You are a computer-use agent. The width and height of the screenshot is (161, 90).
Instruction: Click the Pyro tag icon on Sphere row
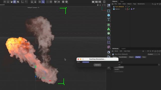132,9
